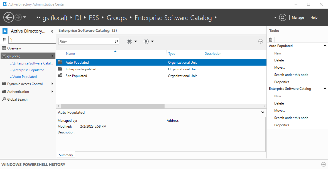Sort by the Description column header

pyautogui.click(x=213, y=53)
